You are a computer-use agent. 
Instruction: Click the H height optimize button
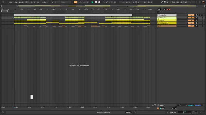(x=173, y=108)
